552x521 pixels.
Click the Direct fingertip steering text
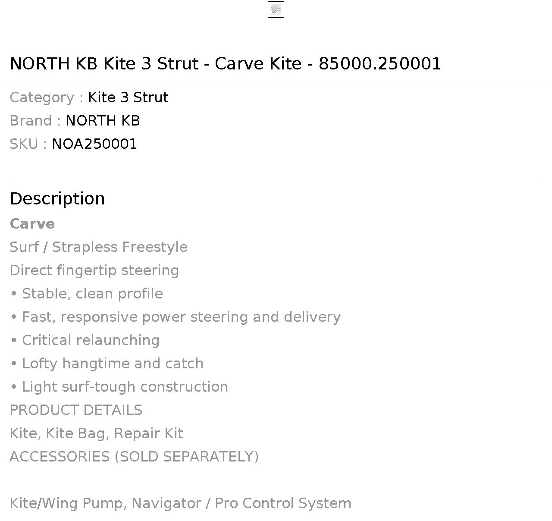[94, 270]
